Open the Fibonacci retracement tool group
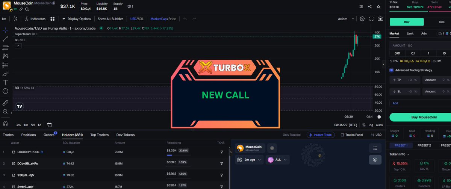This screenshot has height=189, width=451. [6, 47]
